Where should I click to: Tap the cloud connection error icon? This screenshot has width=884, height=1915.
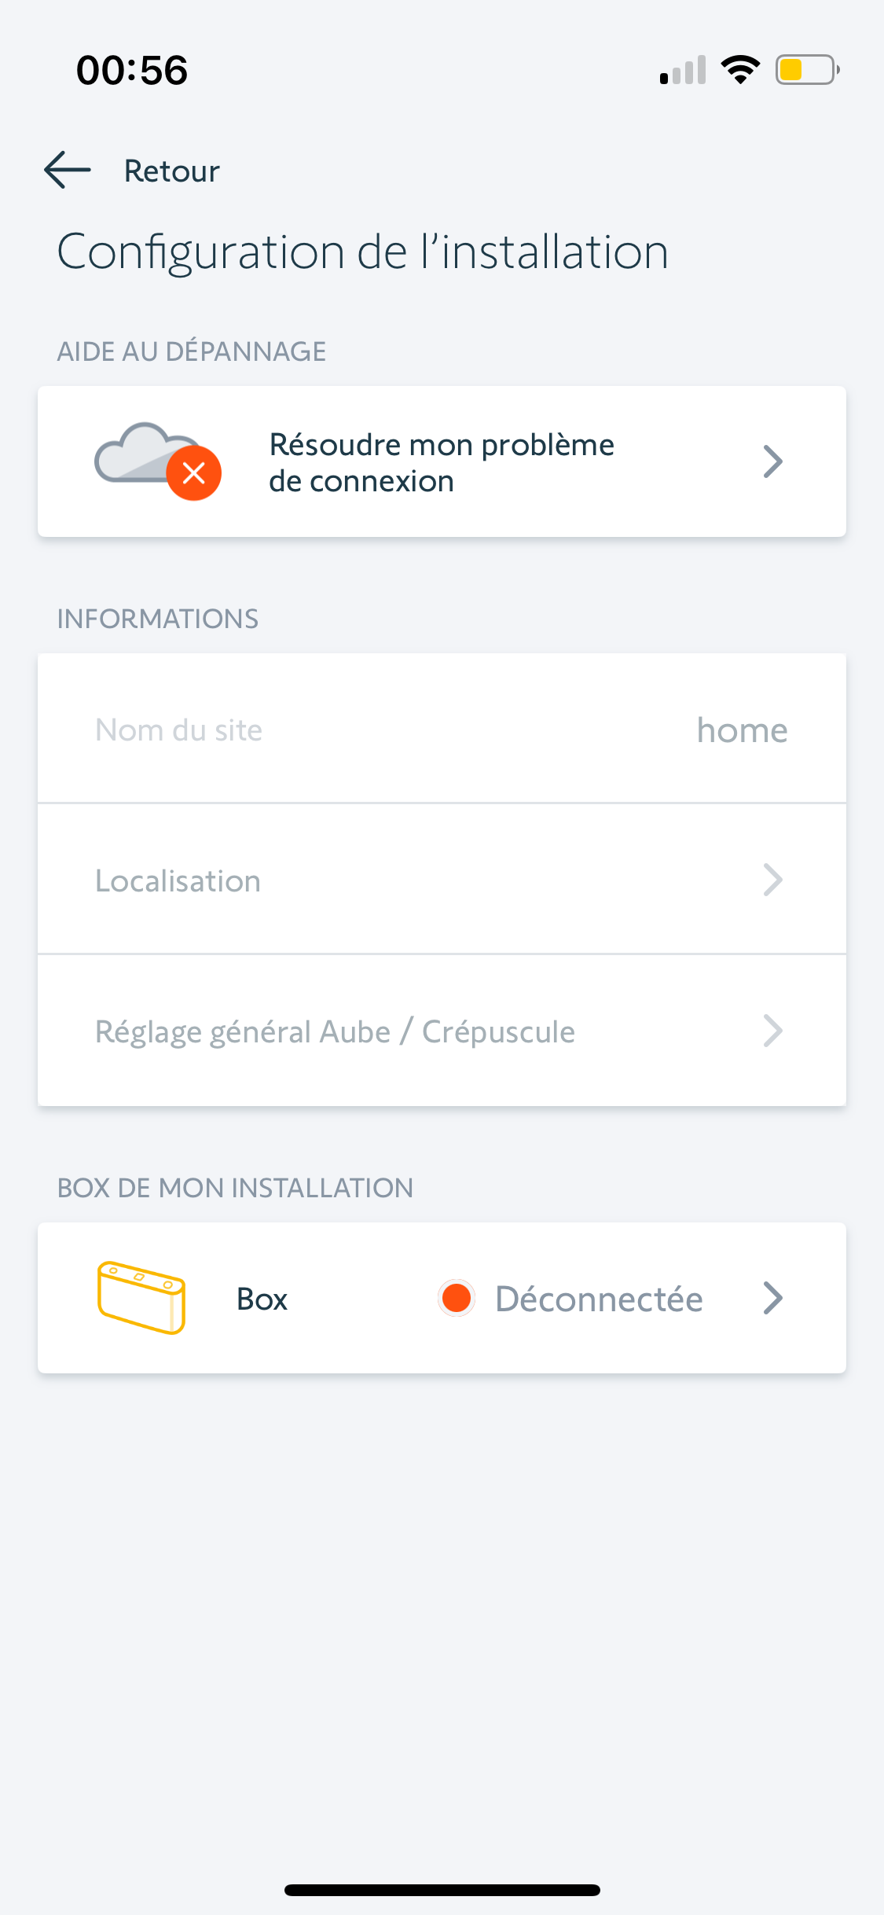click(x=157, y=461)
